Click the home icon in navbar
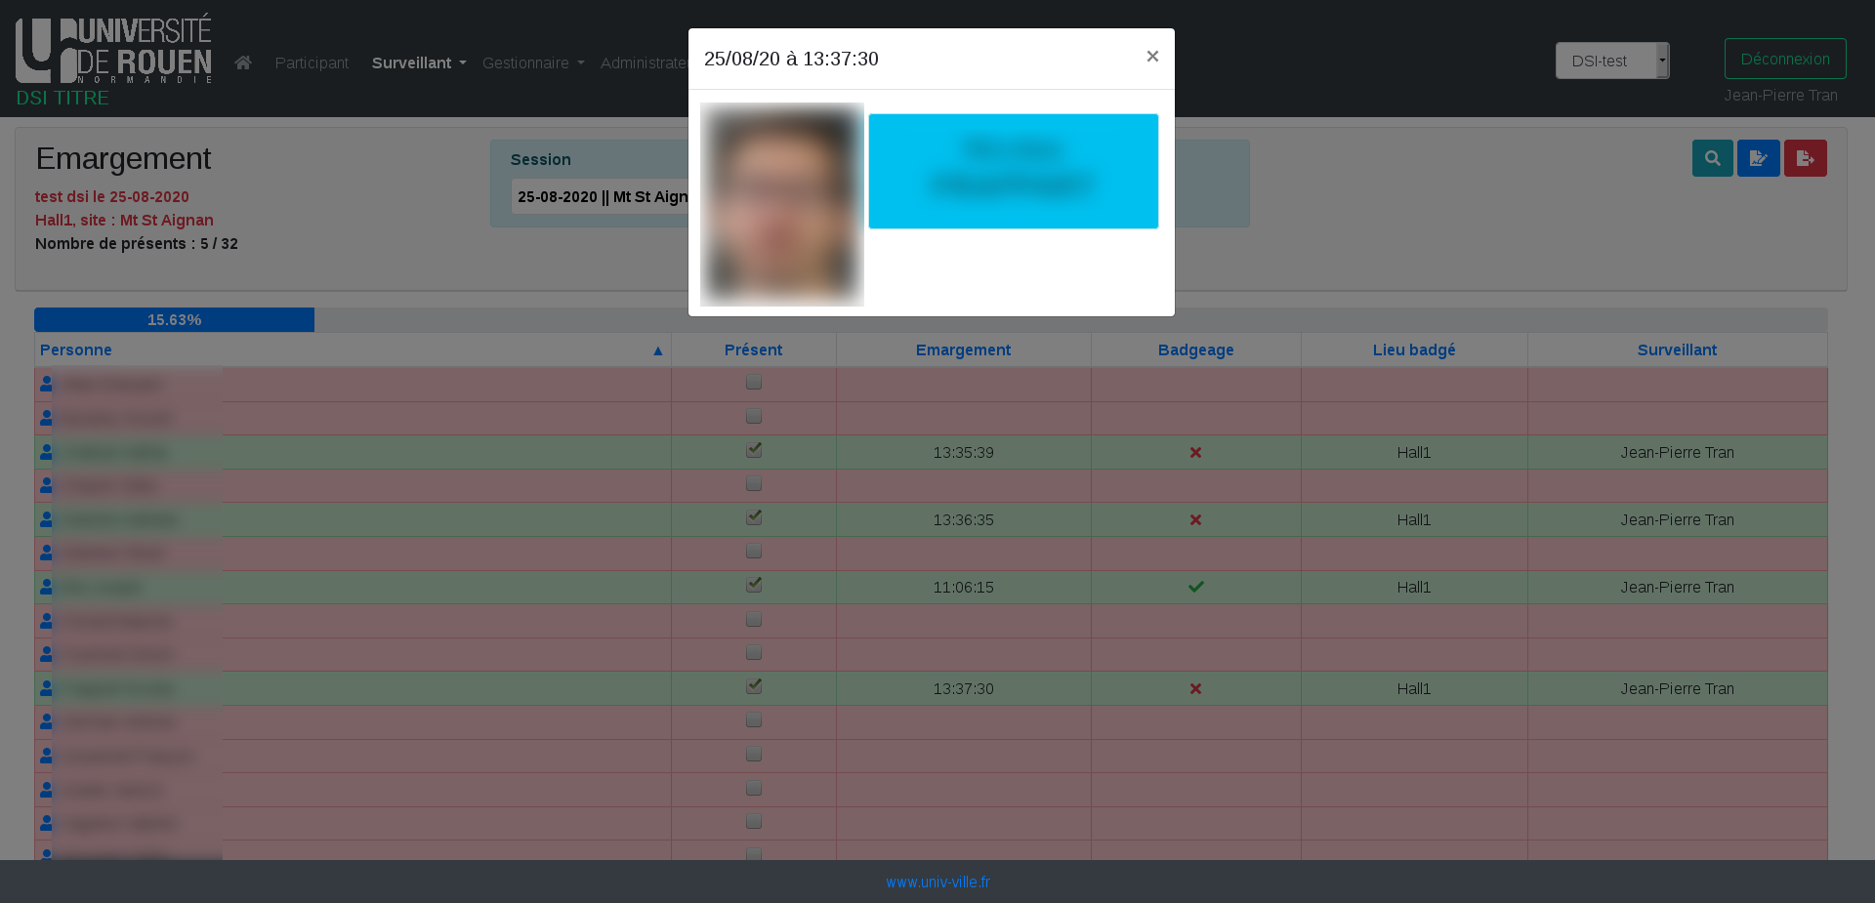 [243, 62]
